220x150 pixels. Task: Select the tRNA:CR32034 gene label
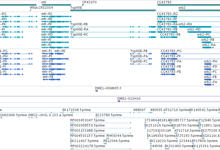point(41,7)
